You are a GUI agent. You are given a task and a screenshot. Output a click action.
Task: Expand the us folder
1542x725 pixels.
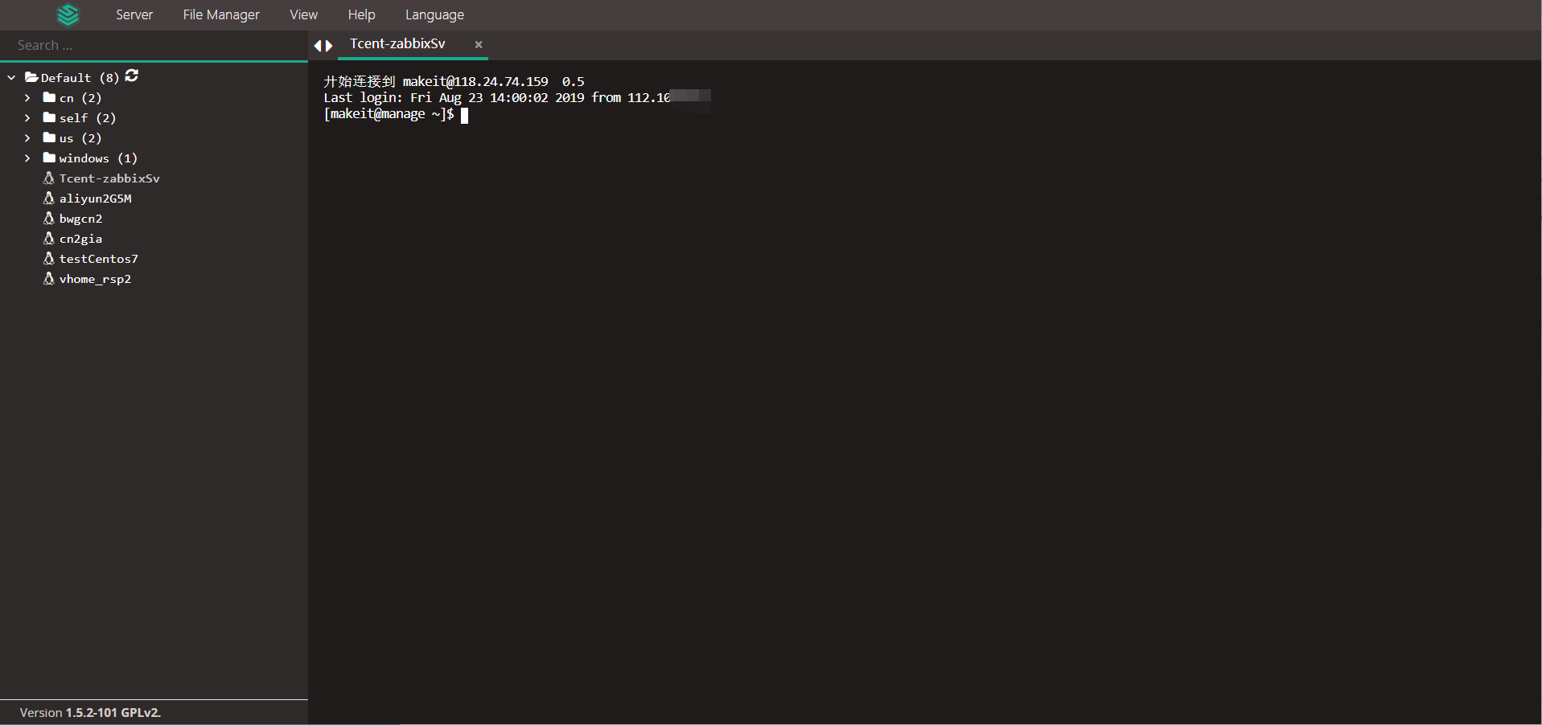coord(27,138)
